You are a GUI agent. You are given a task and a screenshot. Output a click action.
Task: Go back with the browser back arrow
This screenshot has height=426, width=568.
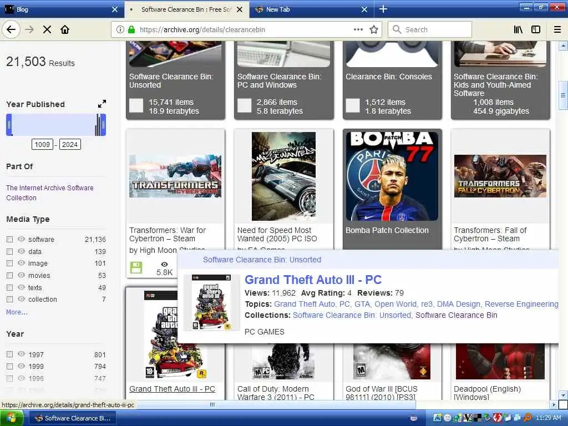pyautogui.click(x=11, y=30)
